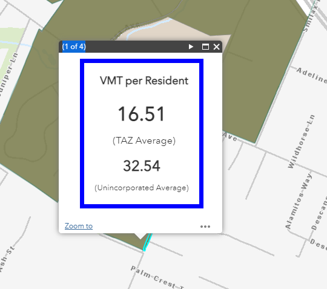Click the Zoom to link
The image size is (327, 289).
[x=79, y=226]
